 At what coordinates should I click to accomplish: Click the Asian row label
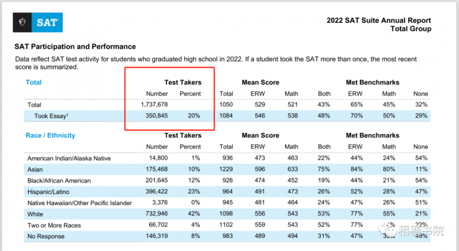coord(35,170)
